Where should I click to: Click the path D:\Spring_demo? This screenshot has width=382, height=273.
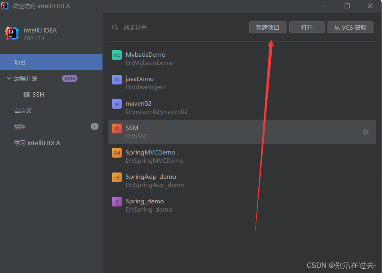[x=149, y=210]
